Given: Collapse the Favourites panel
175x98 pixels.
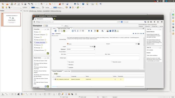Looking at the screenshot, I should 45,29.
